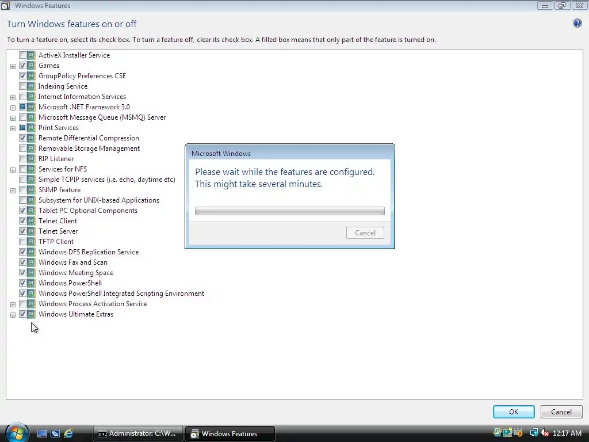
Task: Click the feature icon beside RIP Listener
Action: [32, 159]
